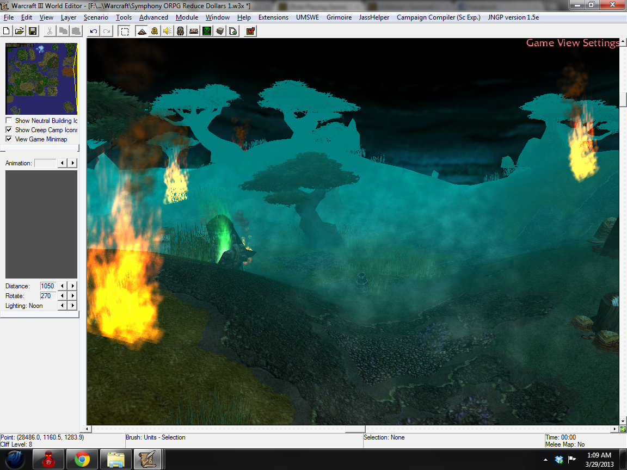The width and height of the screenshot is (627, 470).
Task: Open the Module menu
Action: pos(187,17)
